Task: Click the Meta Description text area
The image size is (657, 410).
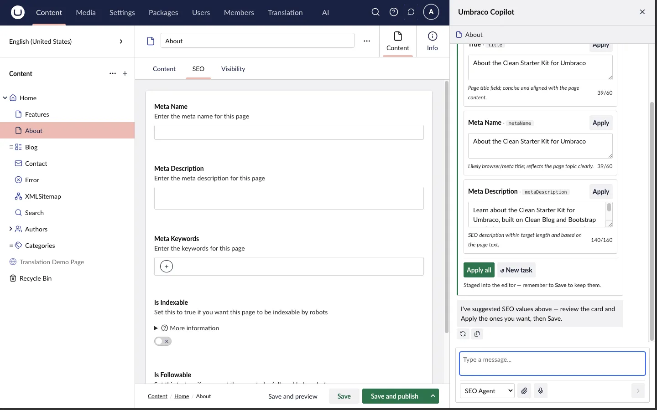Action: [x=289, y=198]
